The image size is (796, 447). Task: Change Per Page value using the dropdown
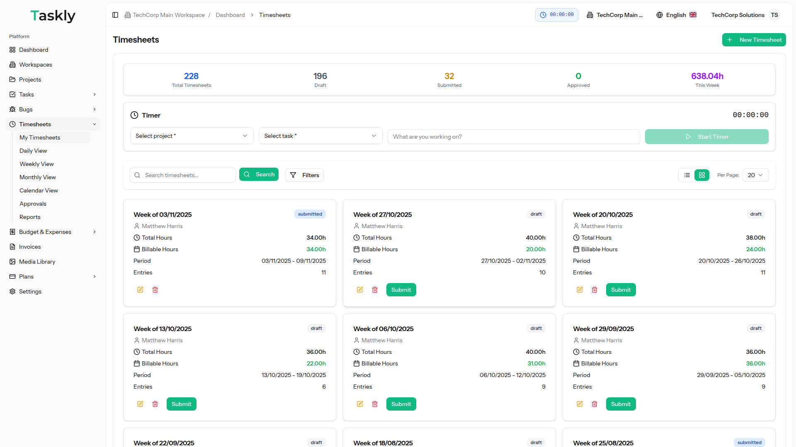[x=755, y=175]
